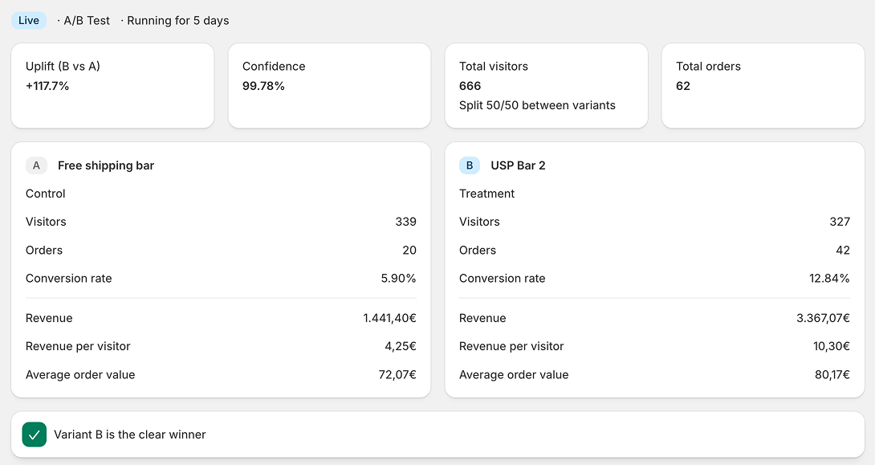This screenshot has height=465, width=875.
Task: Click the 99.78% confidence value
Action: [x=263, y=86]
